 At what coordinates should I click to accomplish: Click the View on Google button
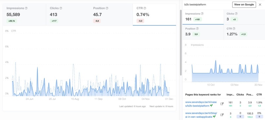coord(244,5)
